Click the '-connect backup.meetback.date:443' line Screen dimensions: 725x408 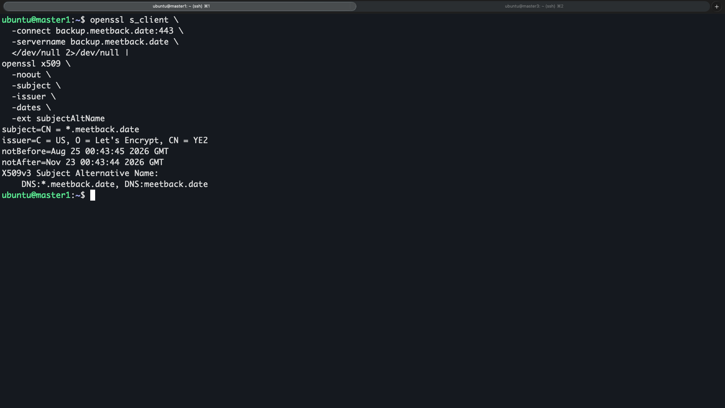coord(97,31)
